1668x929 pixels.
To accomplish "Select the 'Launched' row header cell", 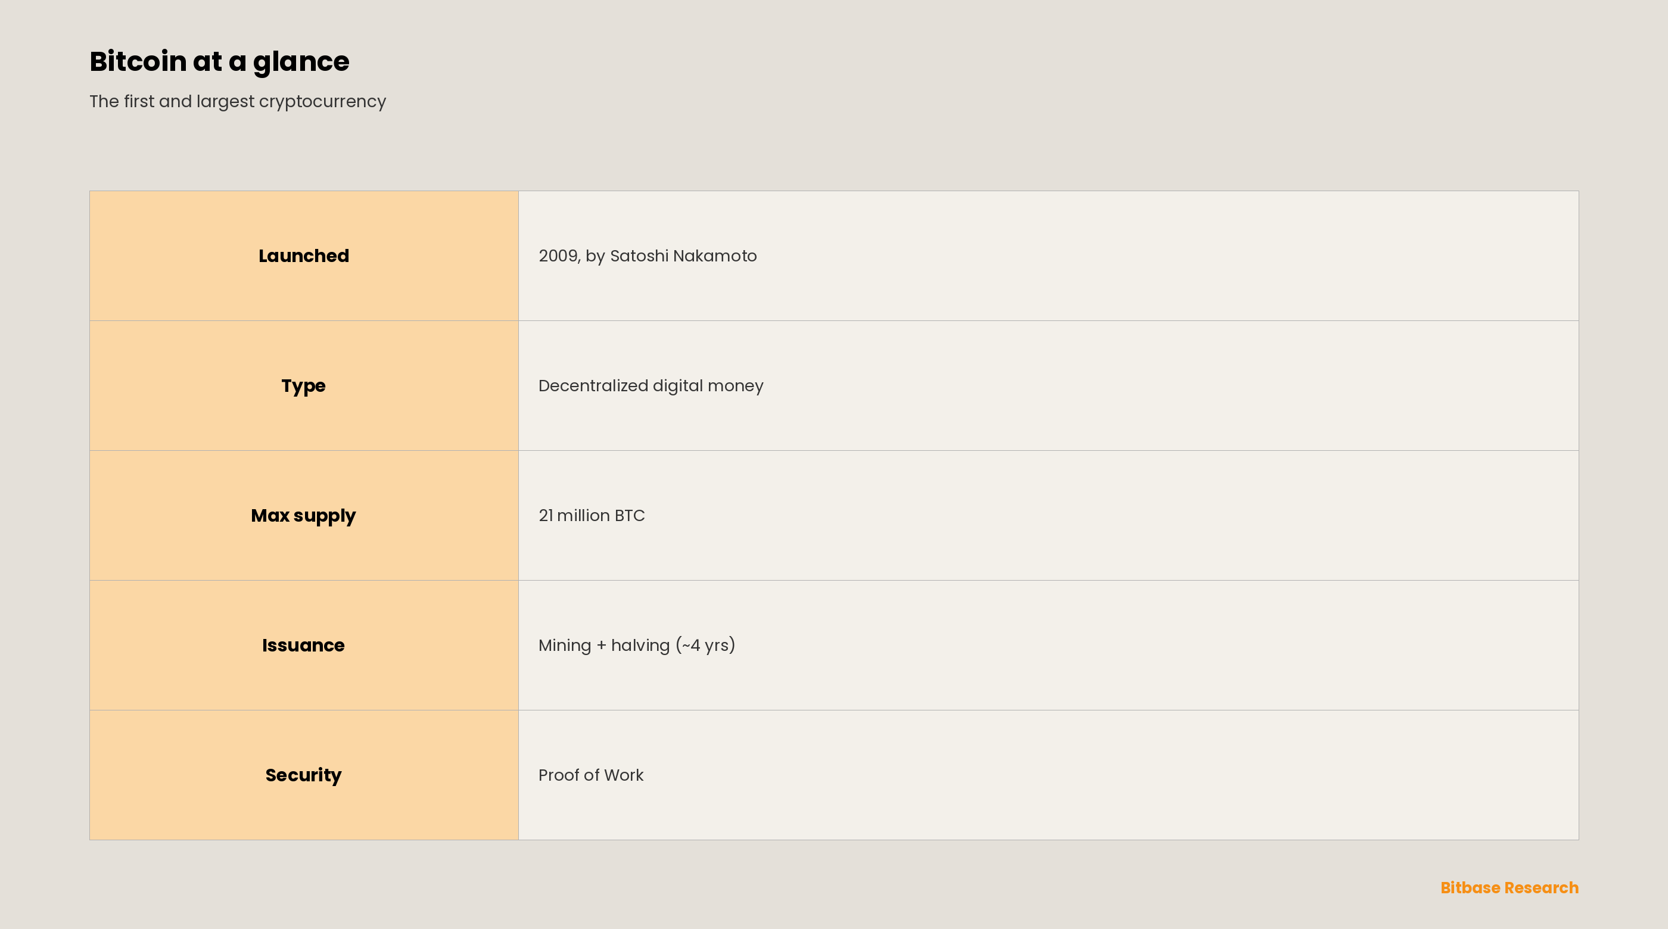I will [304, 255].
